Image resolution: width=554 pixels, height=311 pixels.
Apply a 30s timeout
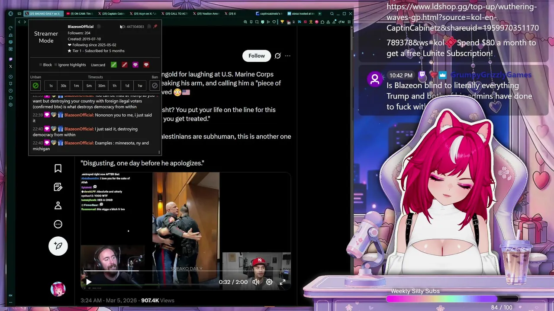[64, 86]
